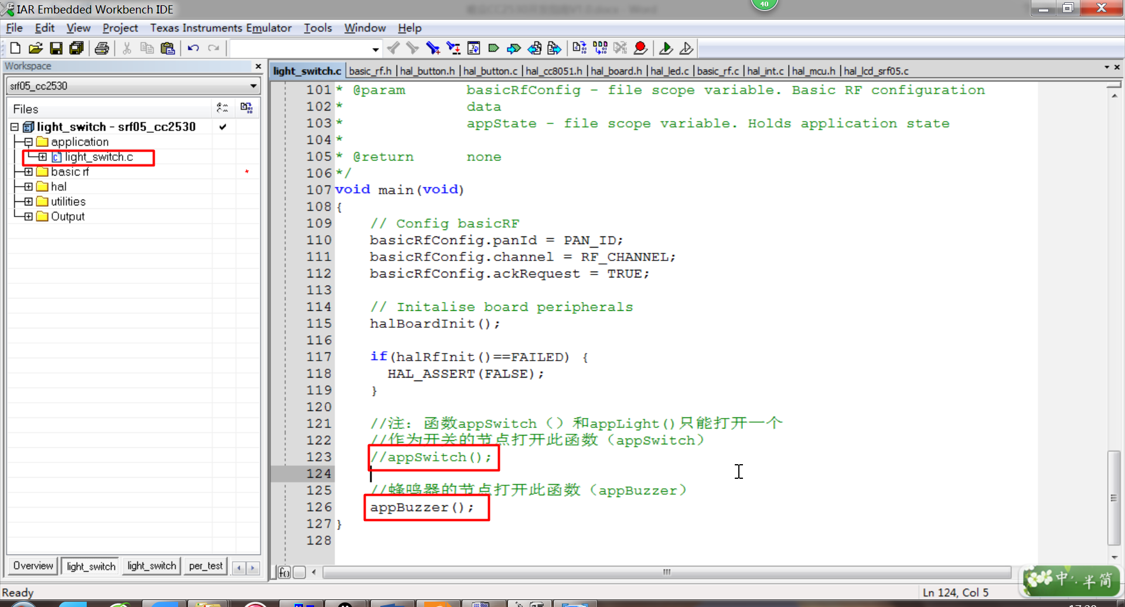The width and height of the screenshot is (1125, 607).
Task: Click the Download and Debug green arrow icon
Action: coord(666,49)
